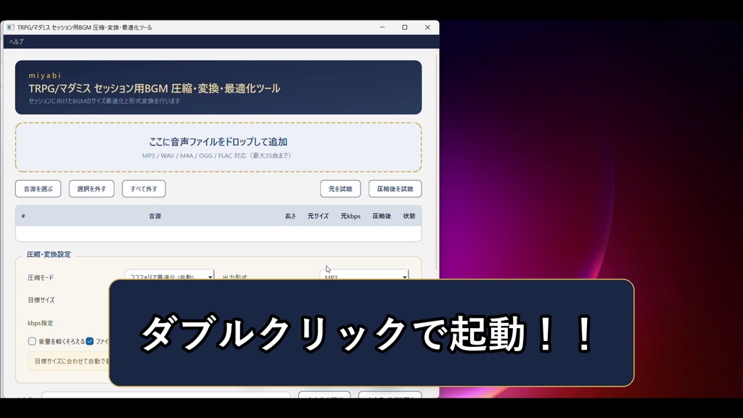
Task: Click the app icon in title bar
Action: [10, 28]
